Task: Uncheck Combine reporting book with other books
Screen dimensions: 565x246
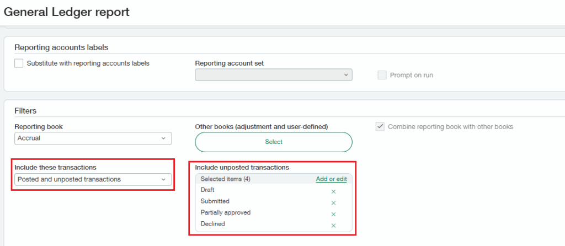Action: tap(380, 127)
